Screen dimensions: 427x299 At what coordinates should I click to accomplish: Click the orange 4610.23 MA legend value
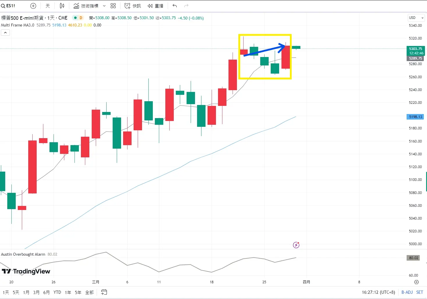point(75,25)
